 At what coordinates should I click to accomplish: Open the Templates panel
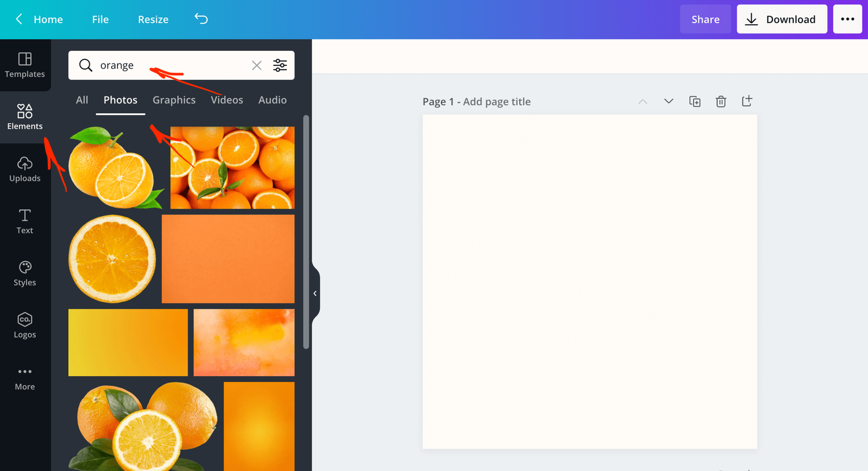point(25,65)
